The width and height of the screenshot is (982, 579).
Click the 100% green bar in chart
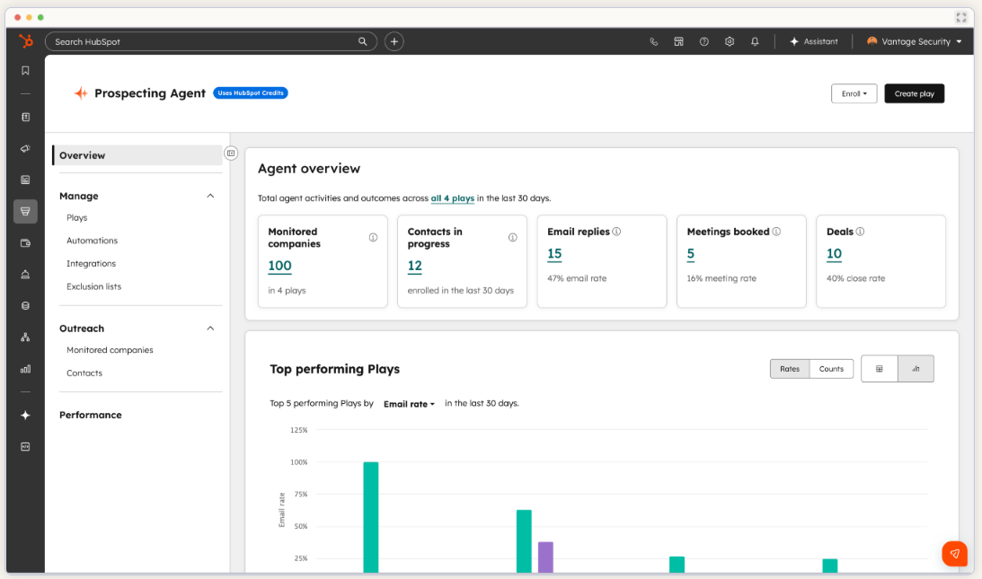(x=371, y=517)
